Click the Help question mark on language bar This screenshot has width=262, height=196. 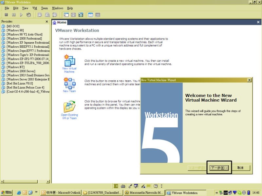[x=156, y=186]
